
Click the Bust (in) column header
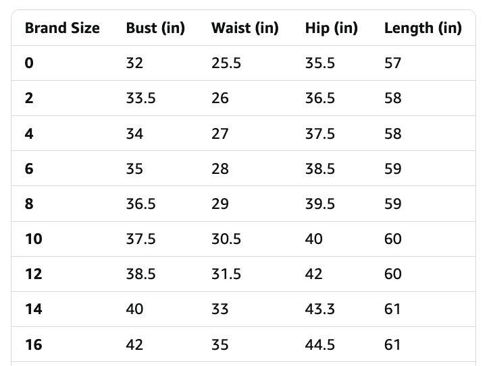pos(155,28)
